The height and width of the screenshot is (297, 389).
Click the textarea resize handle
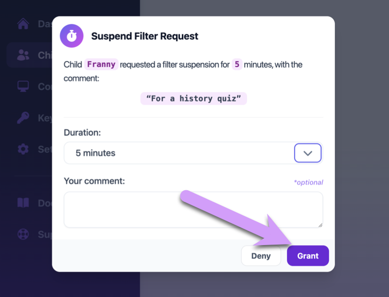click(321, 225)
